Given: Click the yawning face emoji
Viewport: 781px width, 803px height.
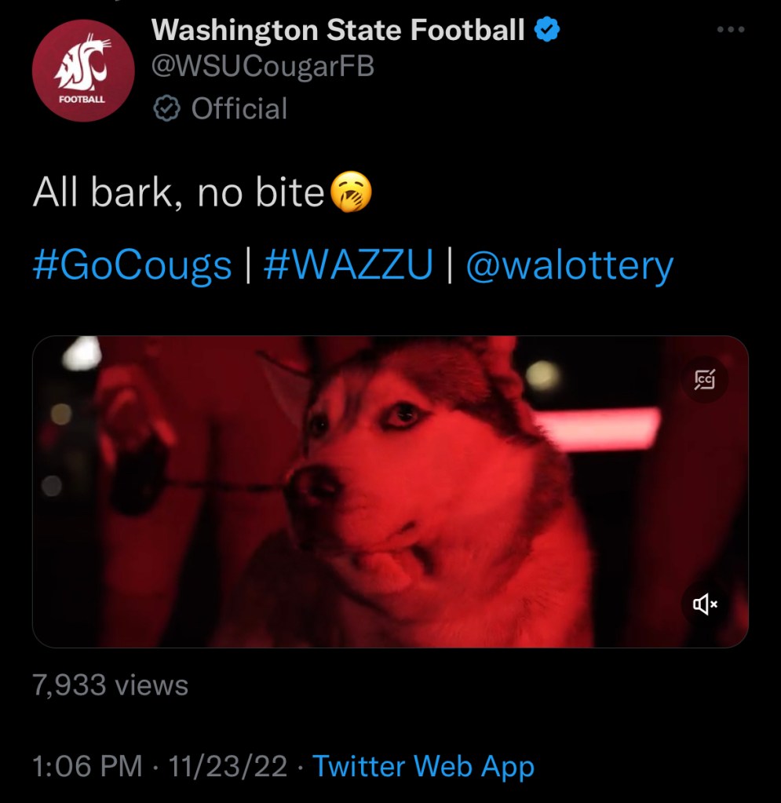Looking at the screenshot, I should (x=351, y=192).
